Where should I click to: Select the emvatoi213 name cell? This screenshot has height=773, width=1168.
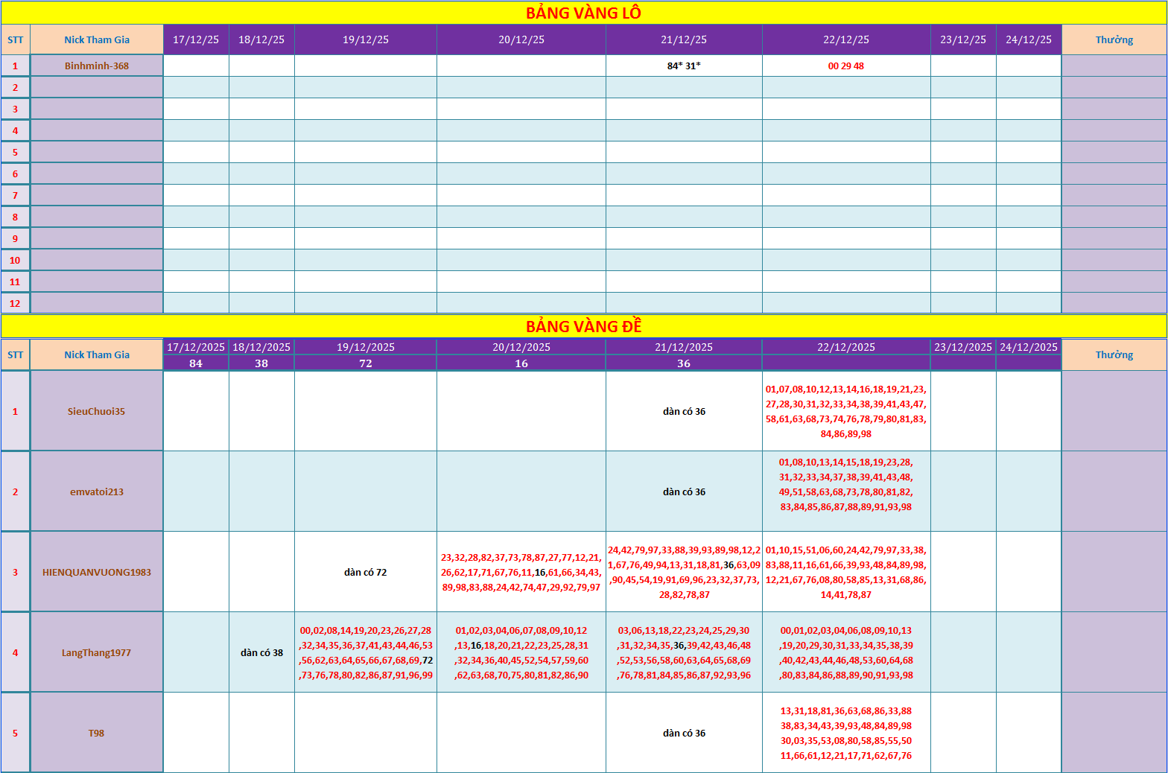[x=97, y=492]
